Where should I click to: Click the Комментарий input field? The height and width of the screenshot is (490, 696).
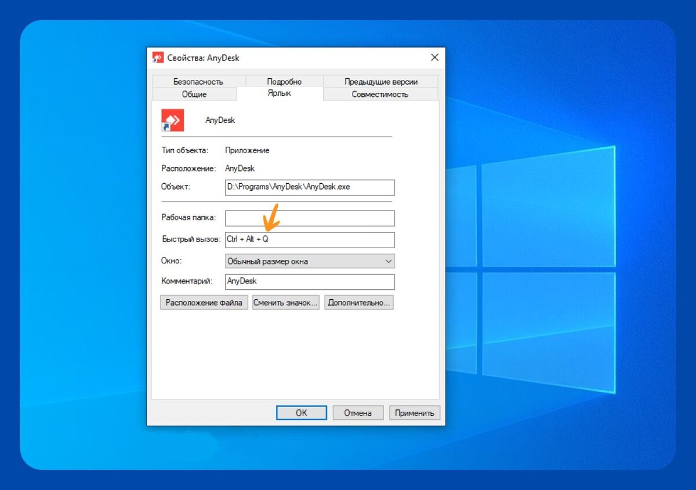pos(310,281)
